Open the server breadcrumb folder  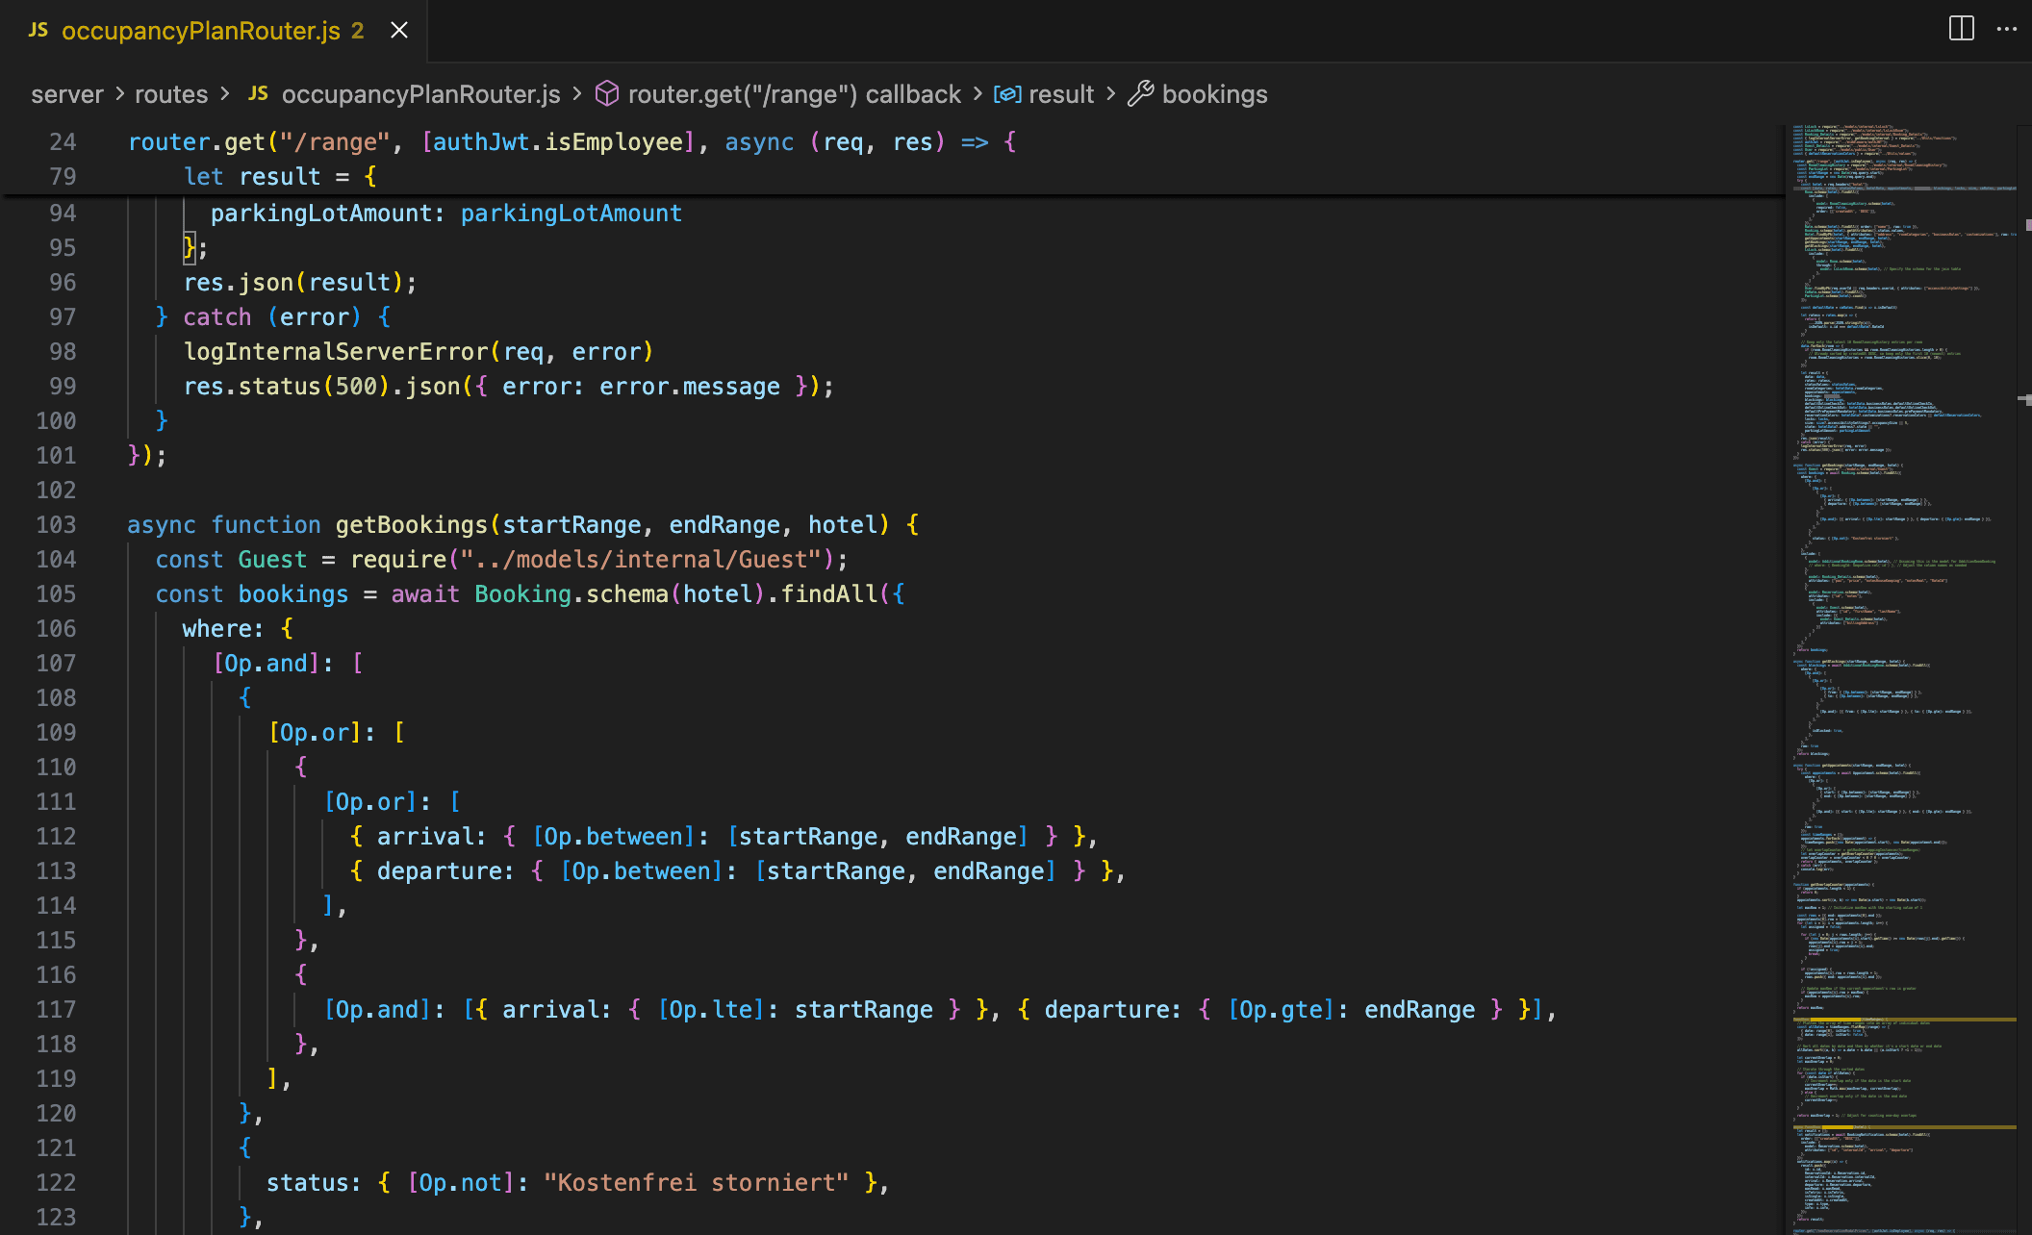(x=66, y=94)
